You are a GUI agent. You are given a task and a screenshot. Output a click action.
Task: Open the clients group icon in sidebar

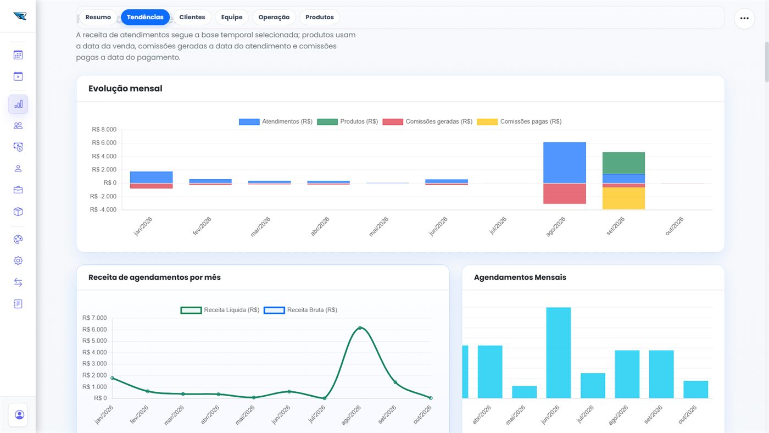[x=18, y=126]
